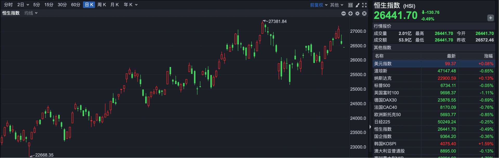Switch to the 周K weekly chart

(x=102, y=5)
